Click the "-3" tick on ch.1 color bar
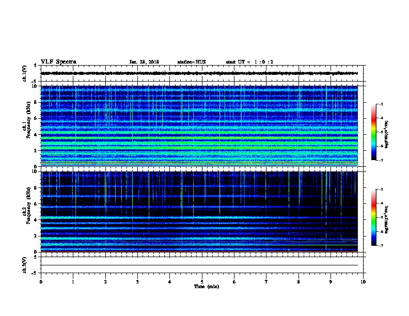Screen dimensions: 409x316 click(381, 104)
